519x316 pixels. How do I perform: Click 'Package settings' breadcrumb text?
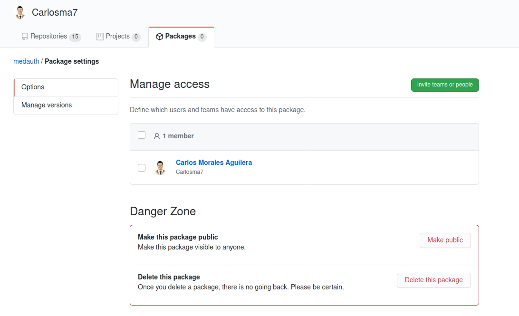[72, 61]
